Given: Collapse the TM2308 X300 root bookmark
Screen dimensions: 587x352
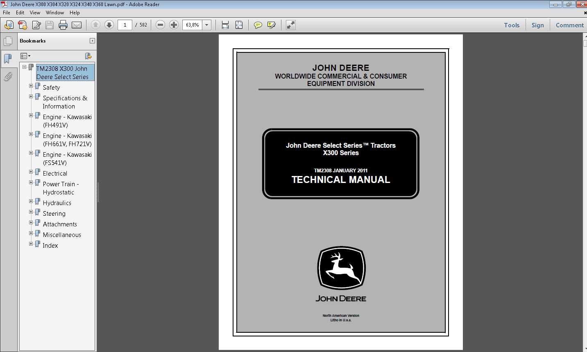Looking at the screenshot, I should 25,67.
